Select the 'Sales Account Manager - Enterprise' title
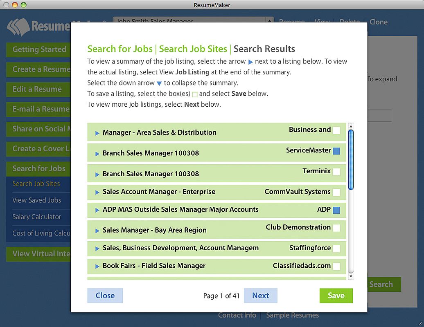The image size is (424, 327). pos(159,192)
